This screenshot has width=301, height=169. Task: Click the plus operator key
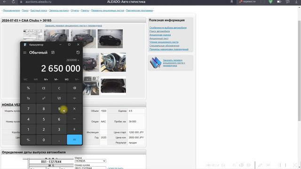[74, 130]
